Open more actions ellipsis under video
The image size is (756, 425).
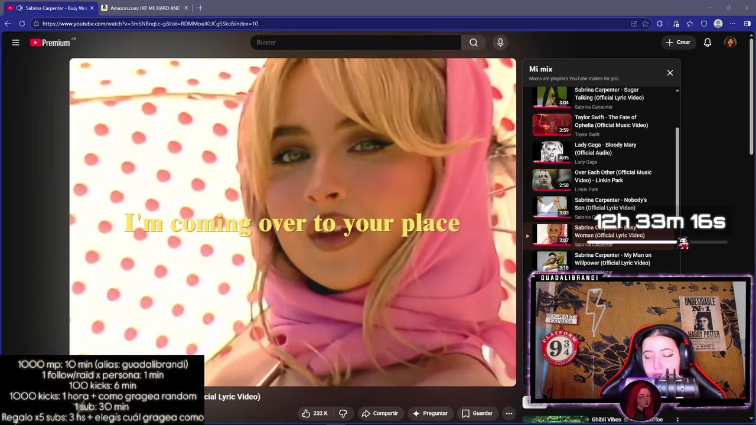coord(509,413)
